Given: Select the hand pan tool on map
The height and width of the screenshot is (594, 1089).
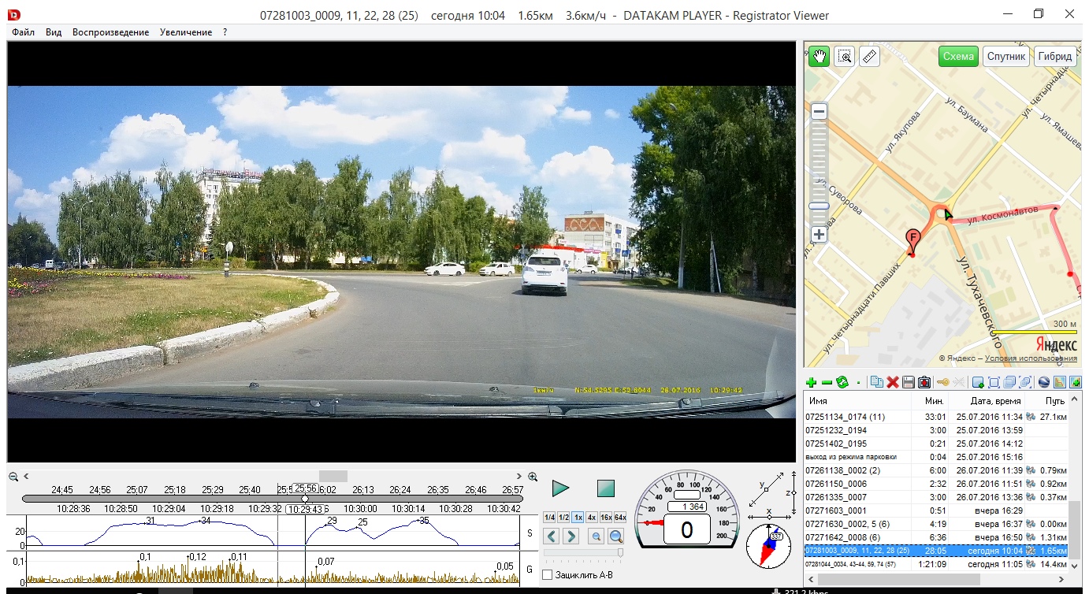Looking at the screenshot, I should [x=820, y=57].
